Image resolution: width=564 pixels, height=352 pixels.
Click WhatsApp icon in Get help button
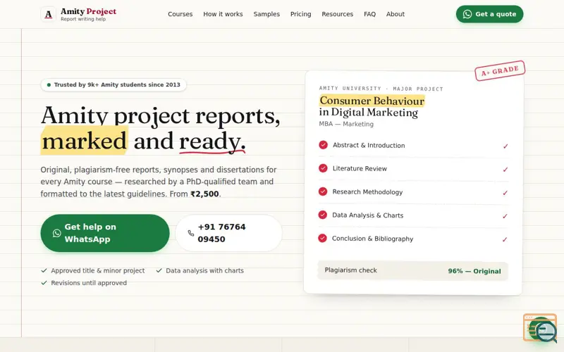coord(57,233)
